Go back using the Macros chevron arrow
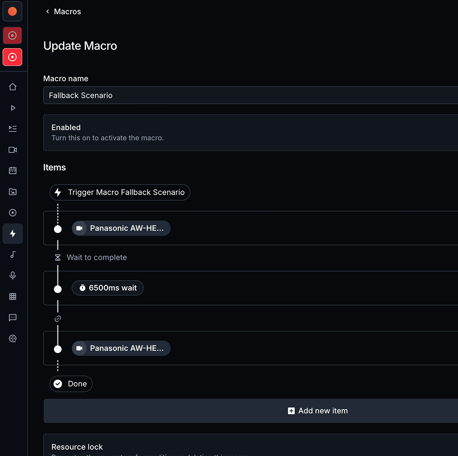 (48, 12)
